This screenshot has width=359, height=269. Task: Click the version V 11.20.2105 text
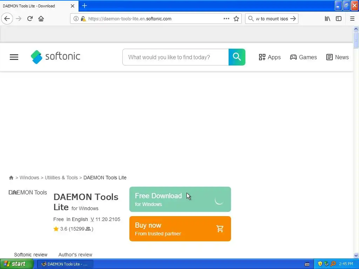point(106,219)
